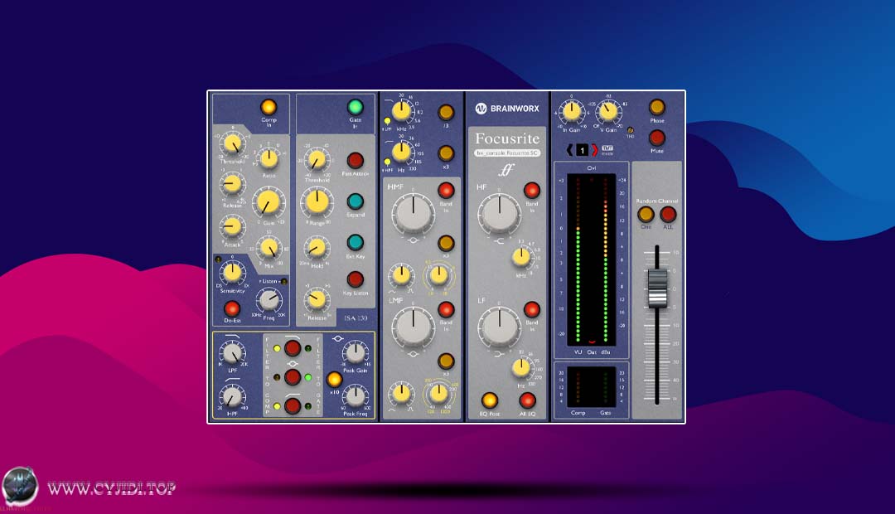
Task: Toggle the /3 LPF range button
Action: click(x=446, y=112)
